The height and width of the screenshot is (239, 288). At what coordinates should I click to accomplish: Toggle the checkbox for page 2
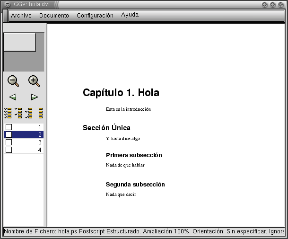point(9,134)
